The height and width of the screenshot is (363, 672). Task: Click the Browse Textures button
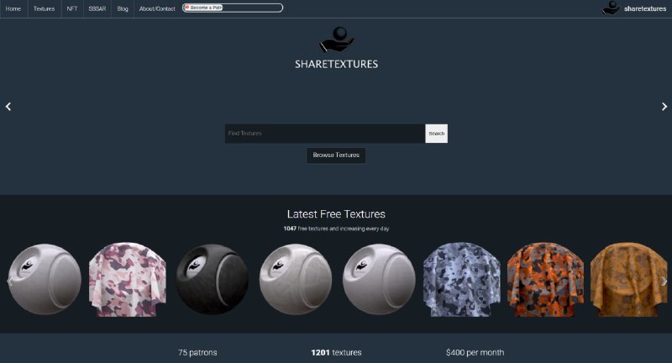click(336, 155)
